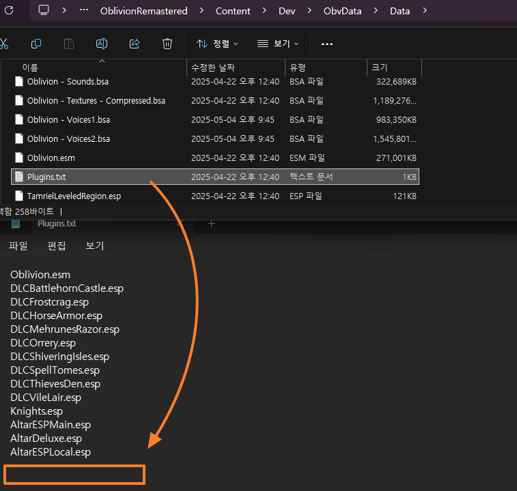Click the DLCSpellTomes.esp line
This screenshot has width=517, height=491.
coord(55,370)
